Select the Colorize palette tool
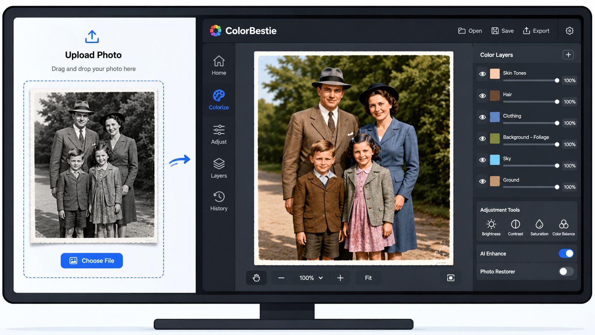 pyautogui.click(x=219, y=100)
